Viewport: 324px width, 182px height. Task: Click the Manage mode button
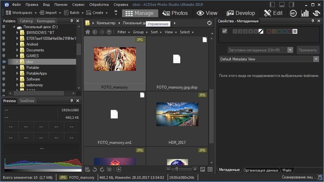140,13
